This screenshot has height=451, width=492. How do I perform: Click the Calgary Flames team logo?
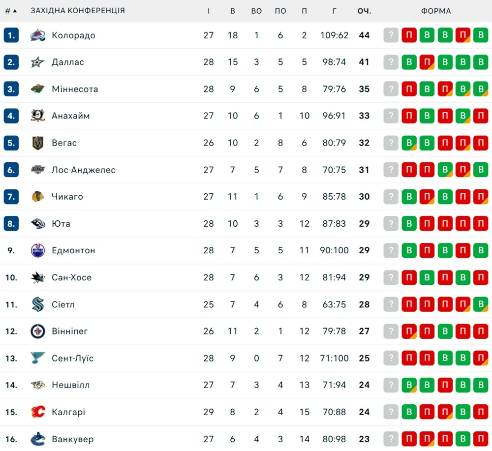point(38,412)
